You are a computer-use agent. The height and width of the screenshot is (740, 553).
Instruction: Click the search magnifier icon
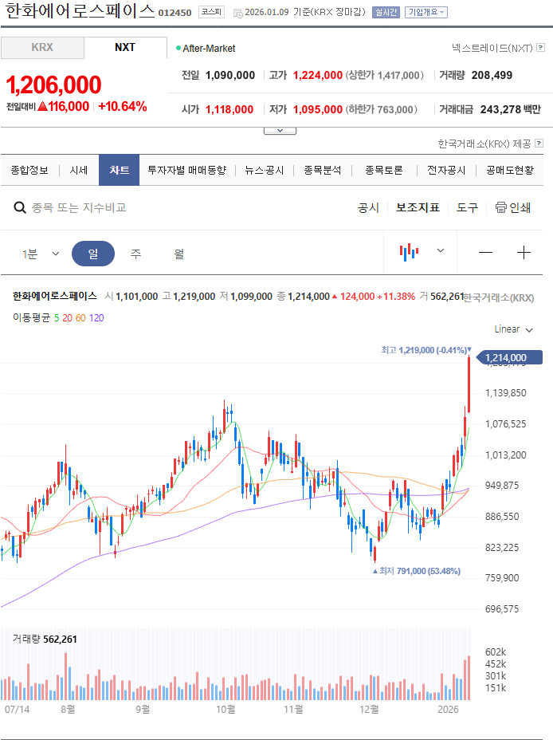20,207
